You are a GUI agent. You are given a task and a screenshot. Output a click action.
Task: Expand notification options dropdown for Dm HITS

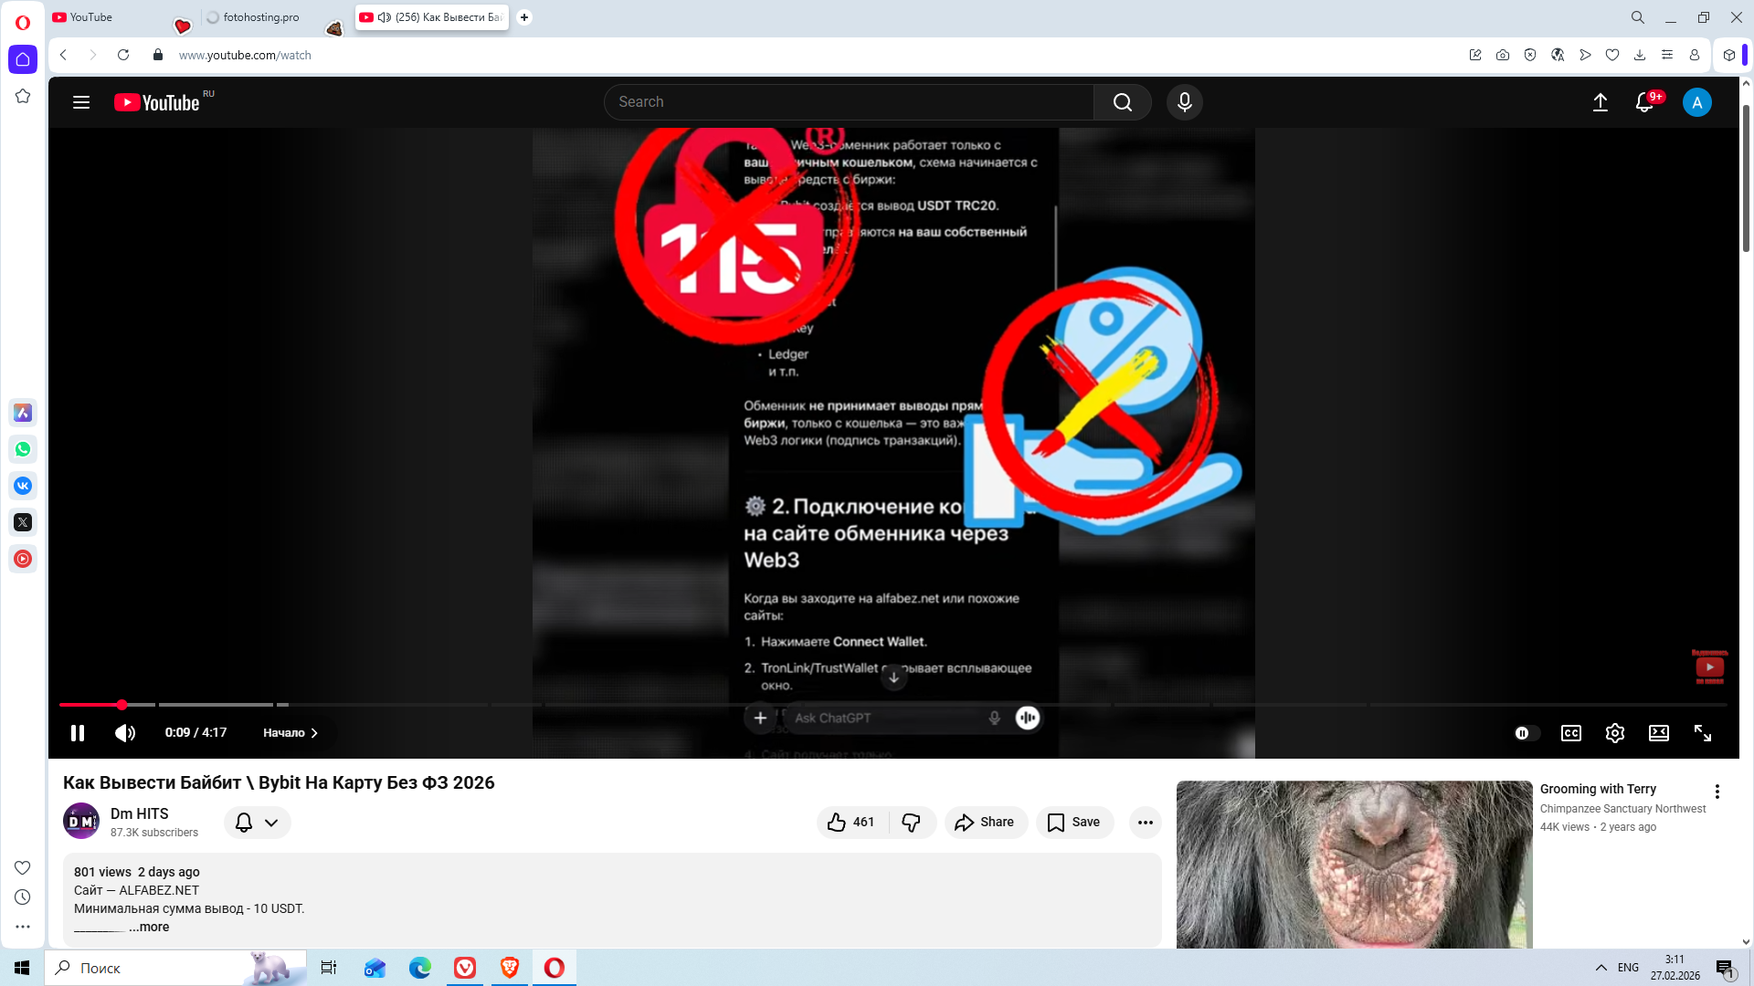[x=270, y=823]
